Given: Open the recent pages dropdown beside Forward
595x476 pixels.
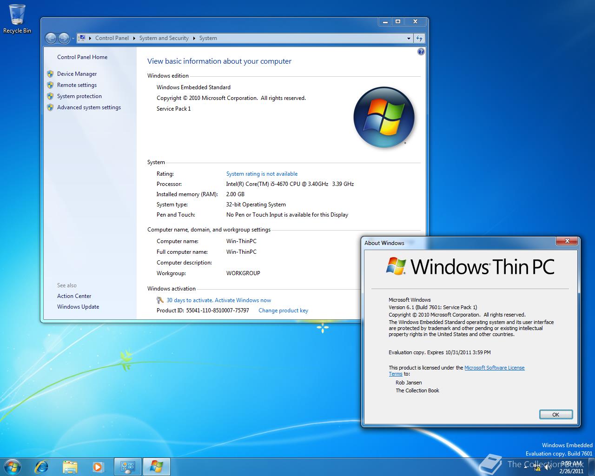Looking at the screenshot, I should [73, 39].
